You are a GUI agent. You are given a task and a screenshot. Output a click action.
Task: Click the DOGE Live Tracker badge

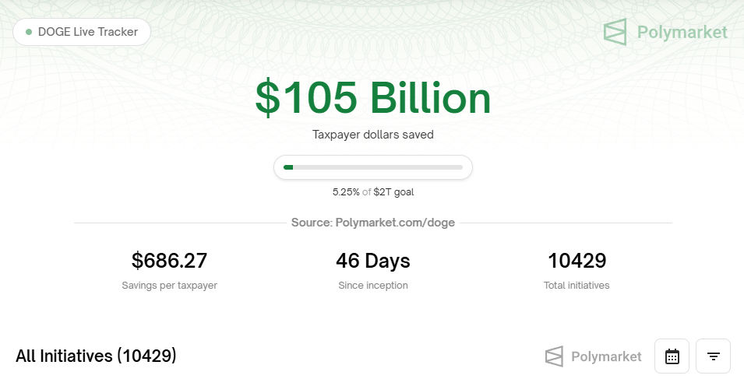[x=82, y=32]
